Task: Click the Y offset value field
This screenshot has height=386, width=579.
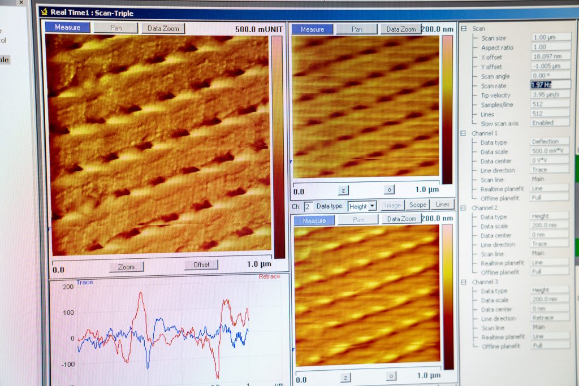Action: click(551, 66)
